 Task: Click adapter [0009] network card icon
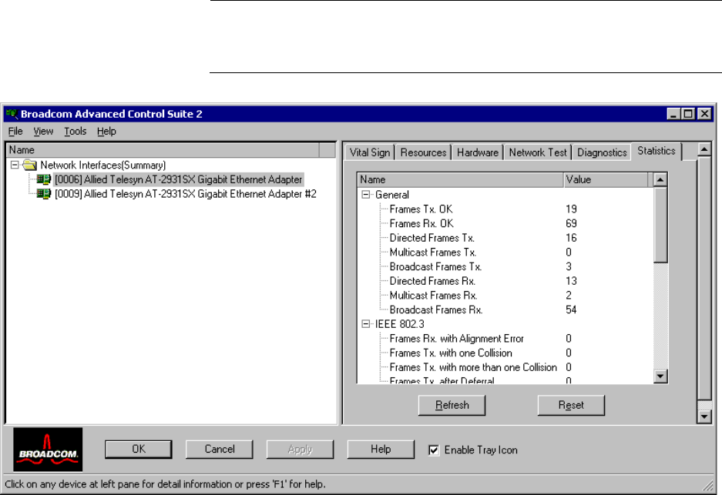coord(44,194)
